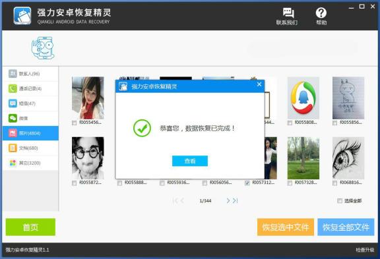Uncheck the box for f0057312 photo

point(247,183)
